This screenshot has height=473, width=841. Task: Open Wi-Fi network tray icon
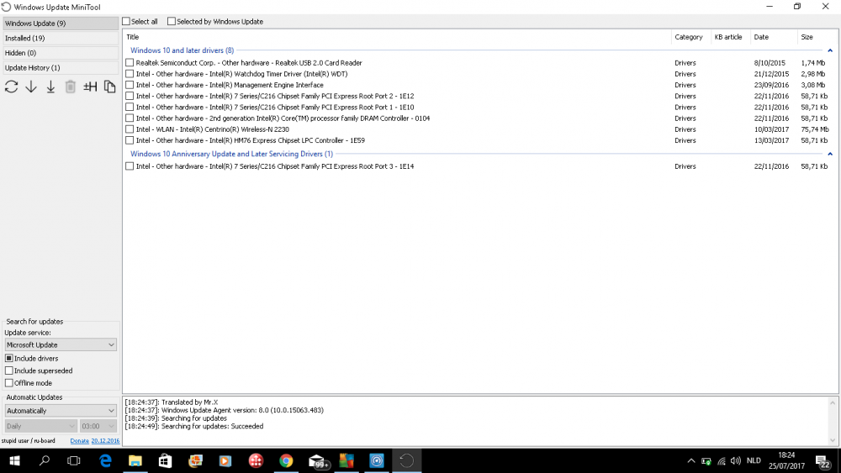722,460
